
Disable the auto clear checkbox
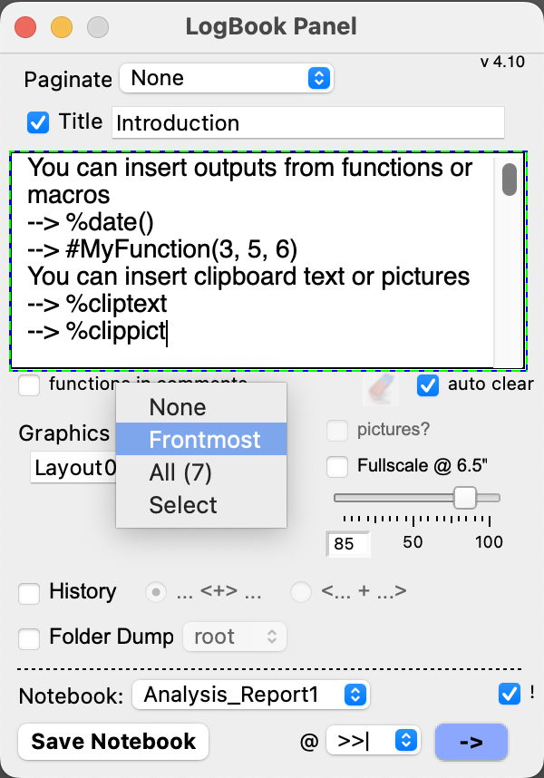(428, 385)
